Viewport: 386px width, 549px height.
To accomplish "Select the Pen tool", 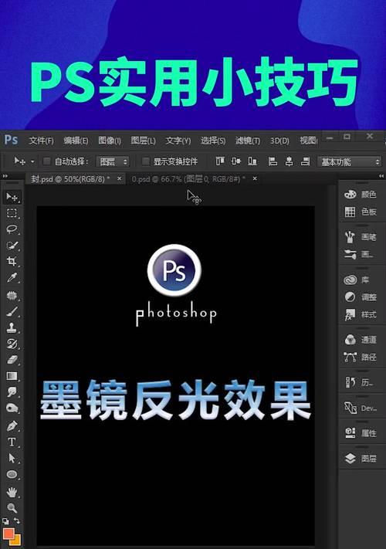I will (x=12, y=426).
